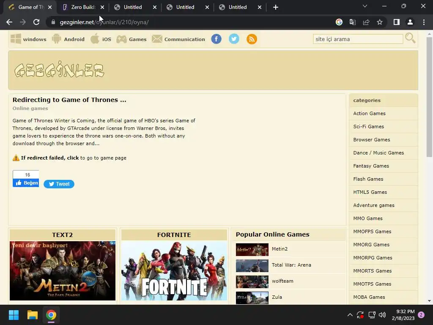Click the page vertical scrollbar
433x325 pixels.
(429, 97)
